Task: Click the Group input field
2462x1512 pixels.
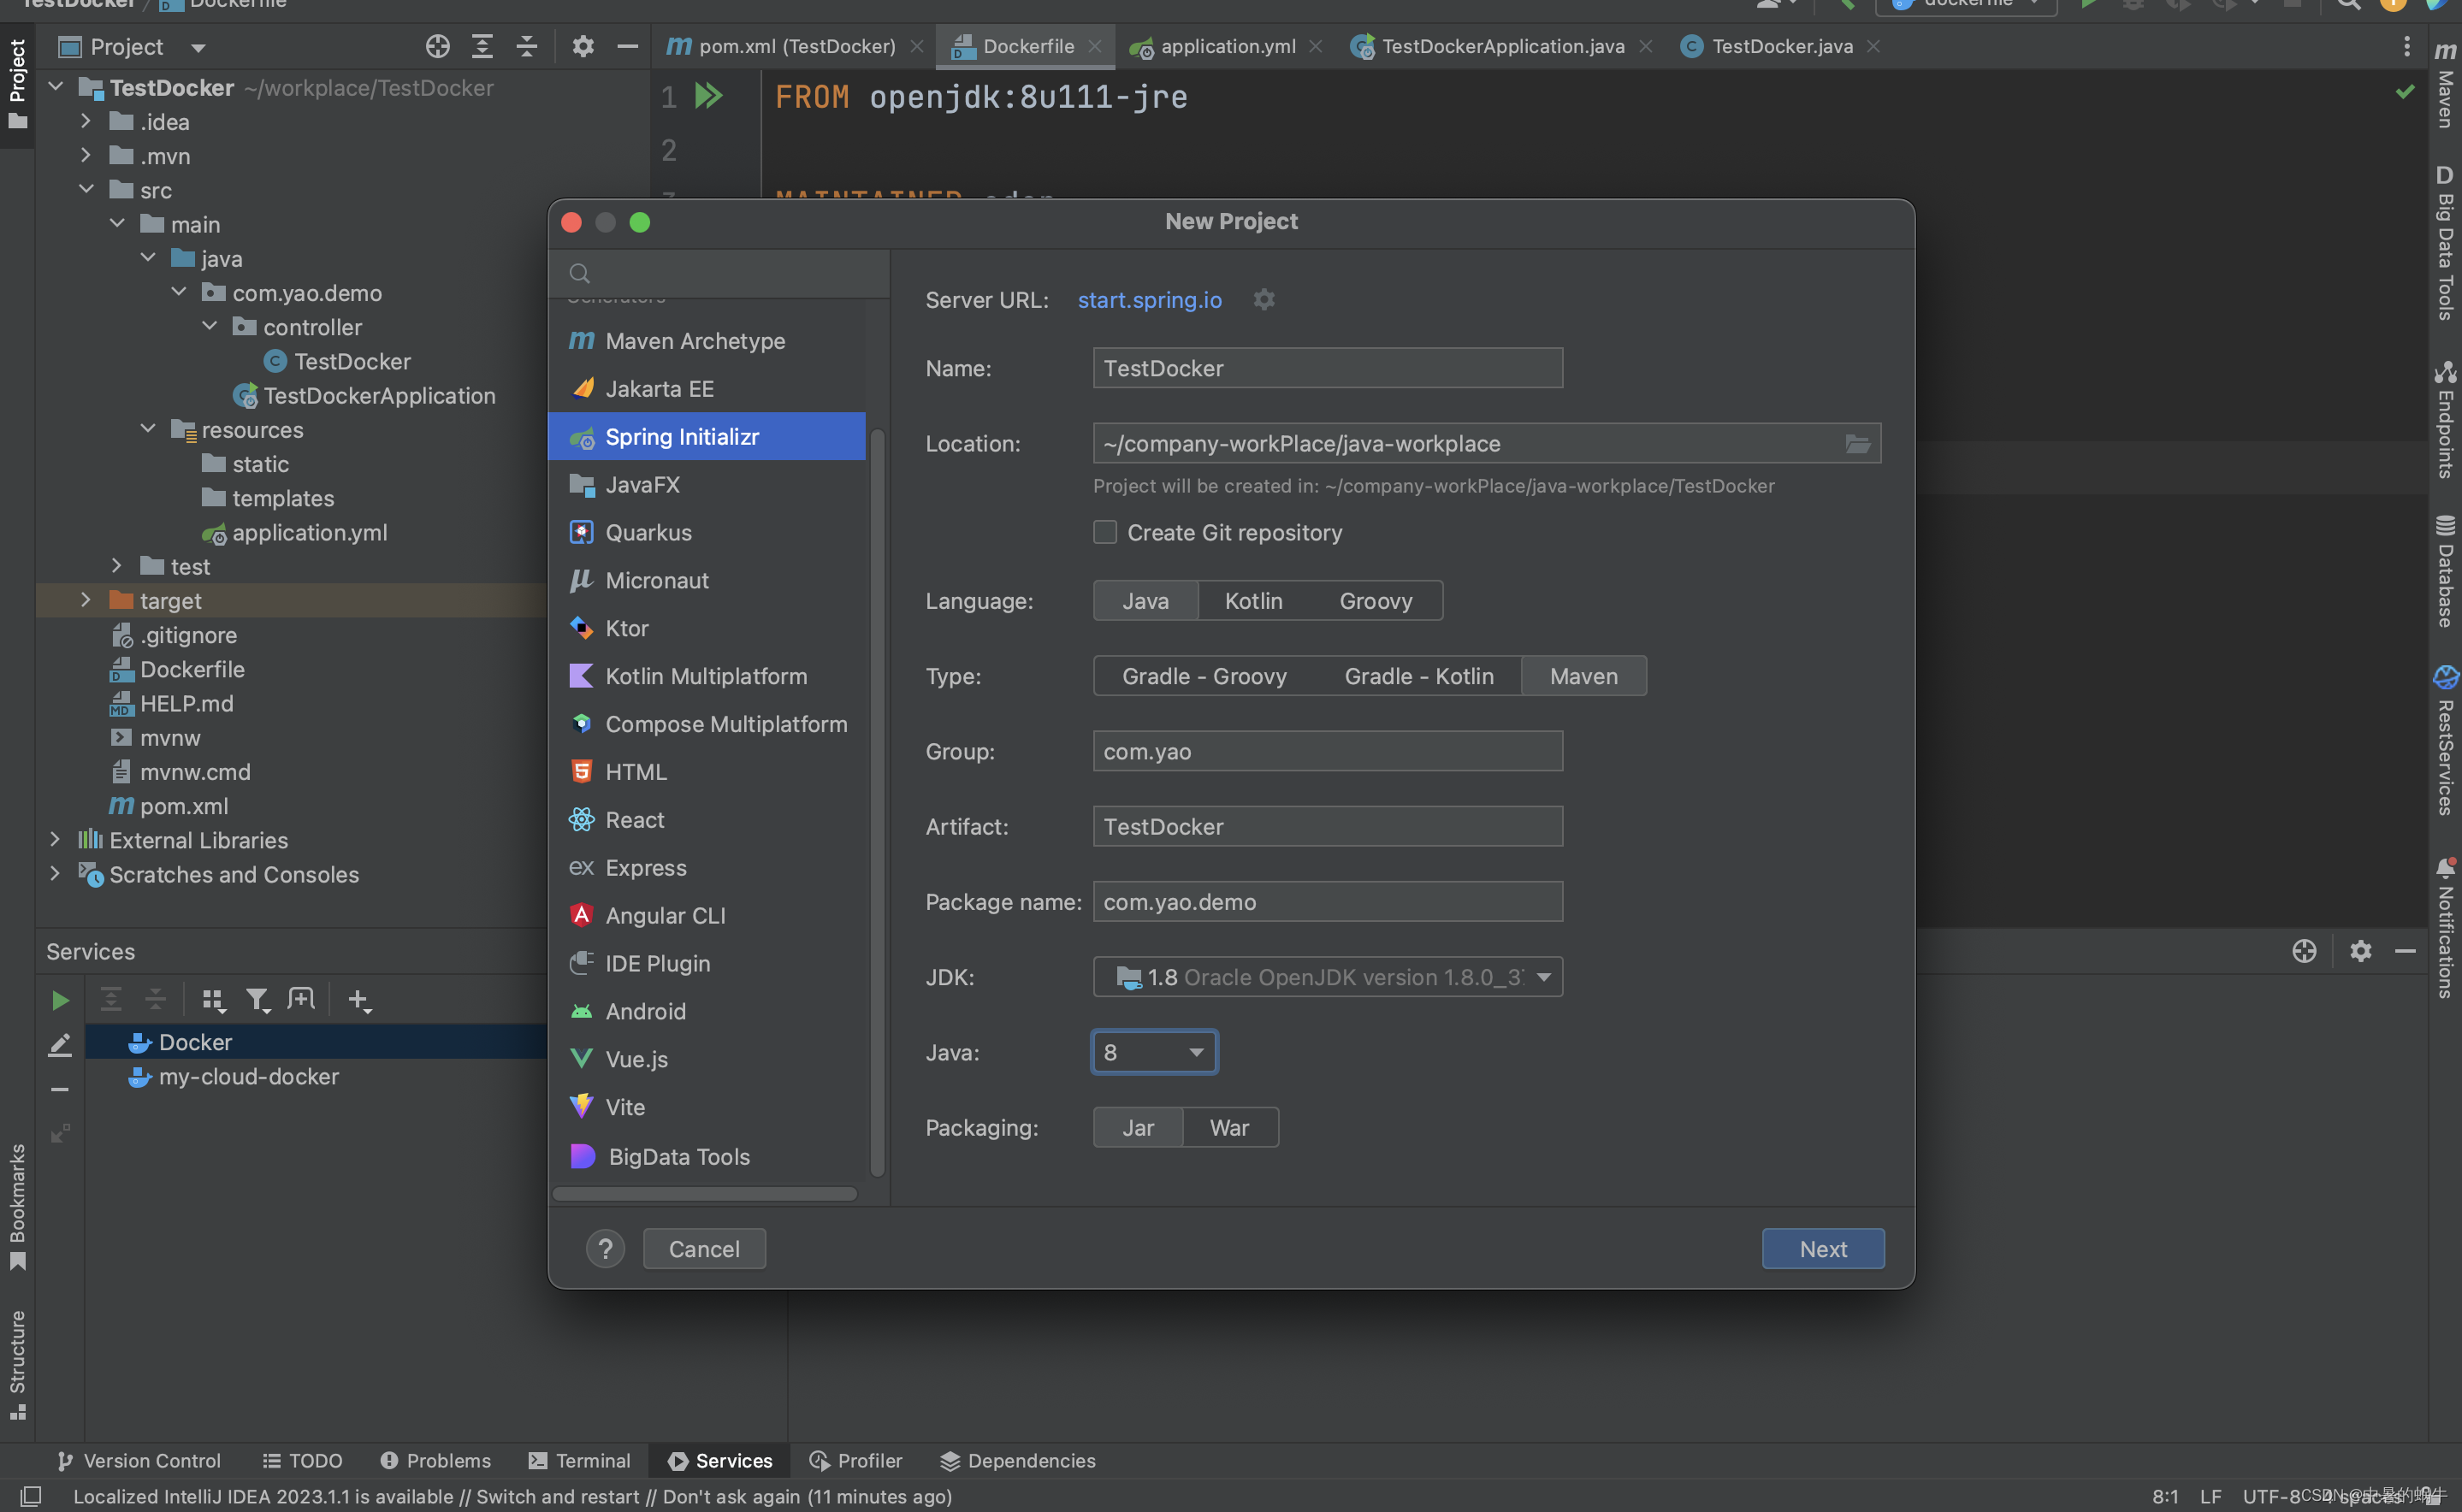Action: 1327,751
